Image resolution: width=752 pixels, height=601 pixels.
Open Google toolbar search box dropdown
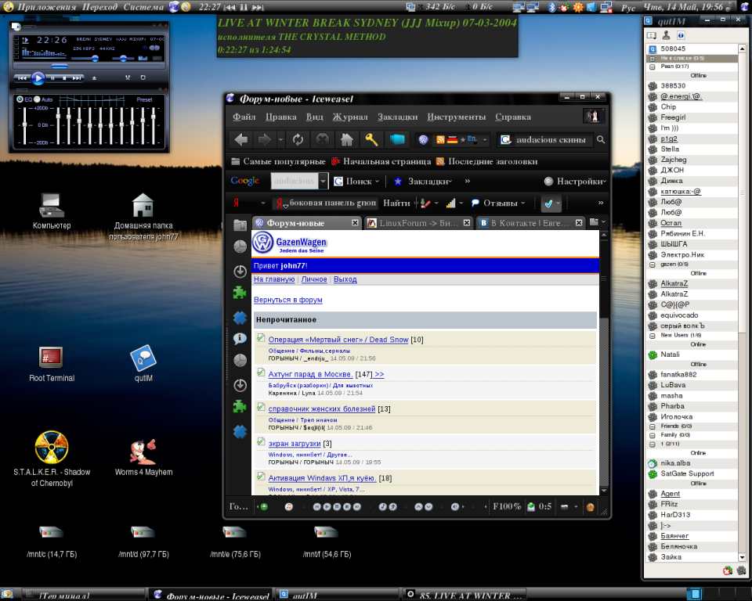pos(324,182)
